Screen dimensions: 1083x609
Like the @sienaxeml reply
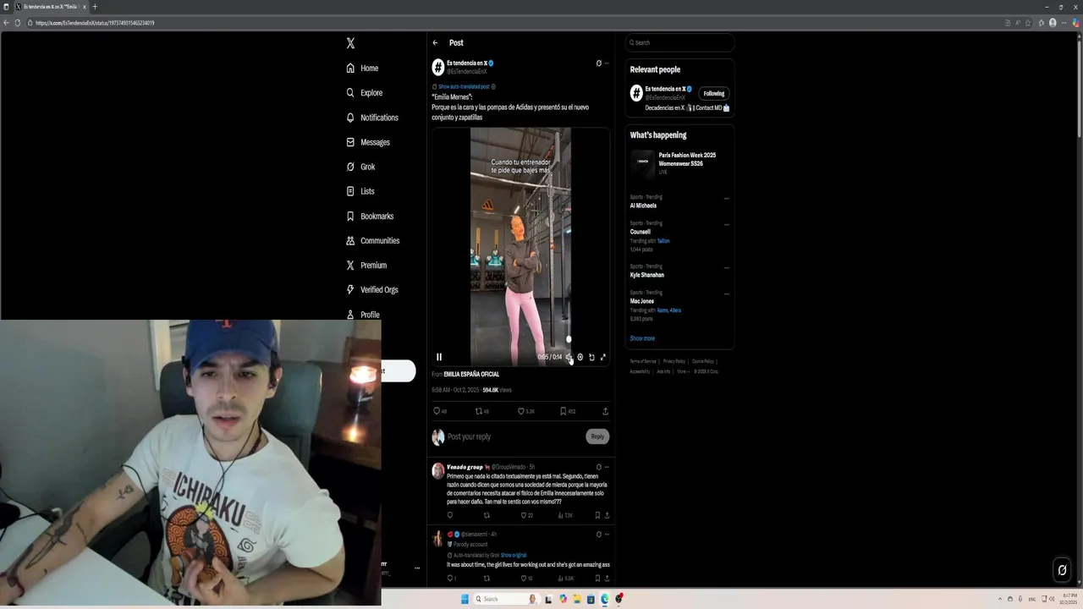523,579
